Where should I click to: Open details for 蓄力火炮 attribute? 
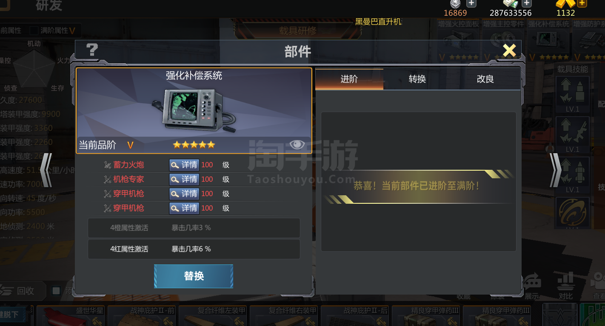point(184,165)
